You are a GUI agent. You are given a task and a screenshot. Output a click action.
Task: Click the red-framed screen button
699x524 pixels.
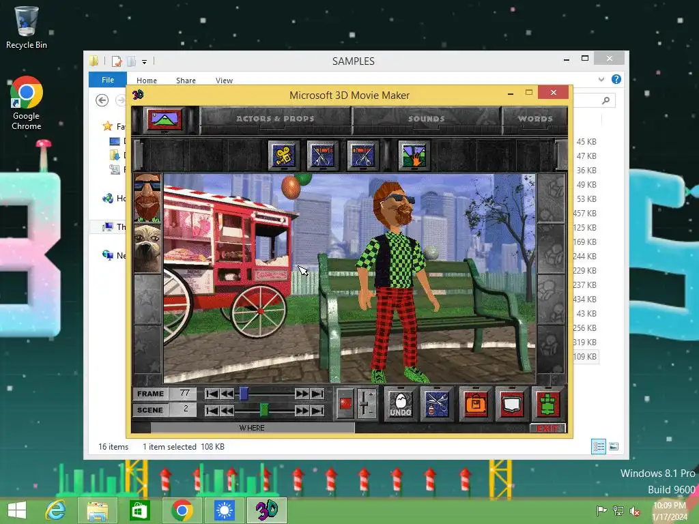pyautogui.click(x=512, y=404)
